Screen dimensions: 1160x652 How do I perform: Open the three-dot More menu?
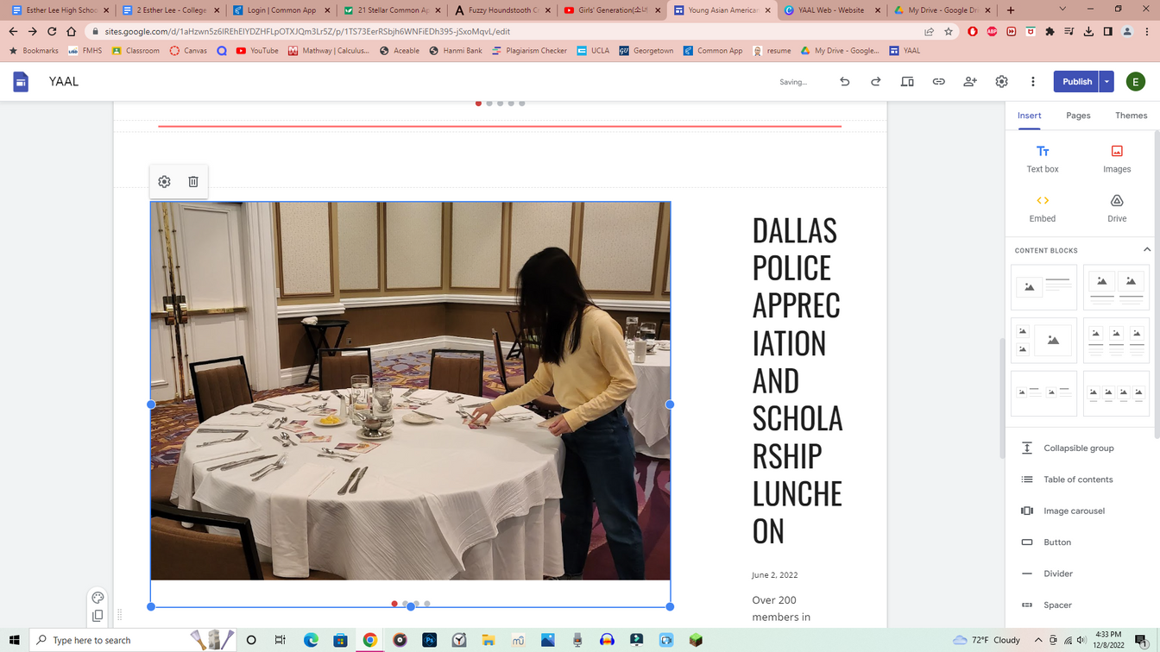coord(1032,82)
